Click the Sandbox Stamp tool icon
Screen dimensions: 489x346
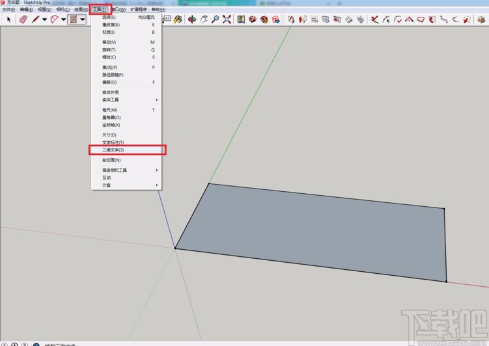(326, 20)
